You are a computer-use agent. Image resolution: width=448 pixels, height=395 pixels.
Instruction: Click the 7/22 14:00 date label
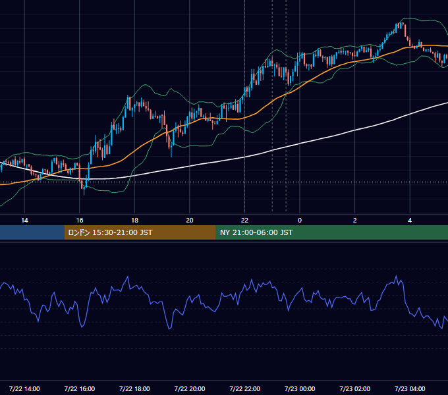[24, 388]
